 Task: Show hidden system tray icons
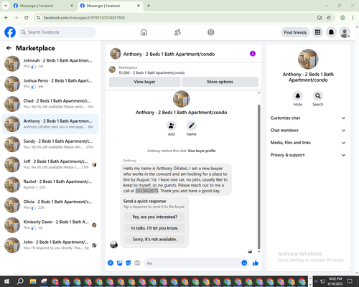[316, 281]
